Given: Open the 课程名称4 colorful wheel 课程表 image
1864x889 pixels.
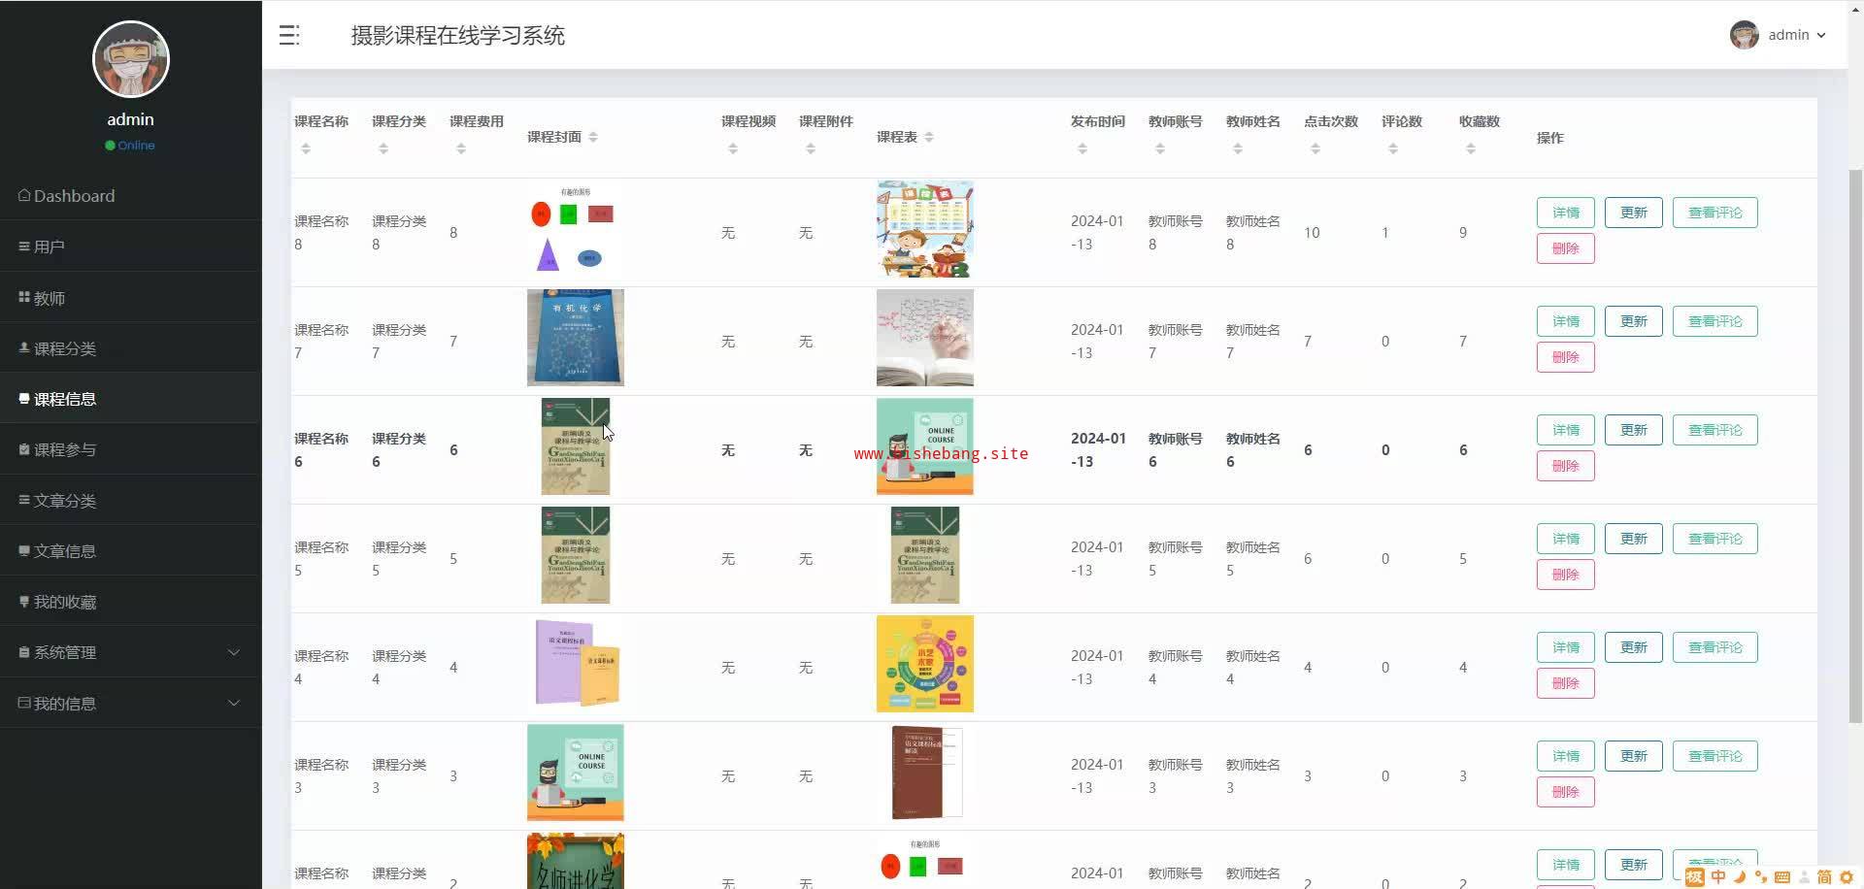Looking at the screenshot, I should click(x=924, y=664).
